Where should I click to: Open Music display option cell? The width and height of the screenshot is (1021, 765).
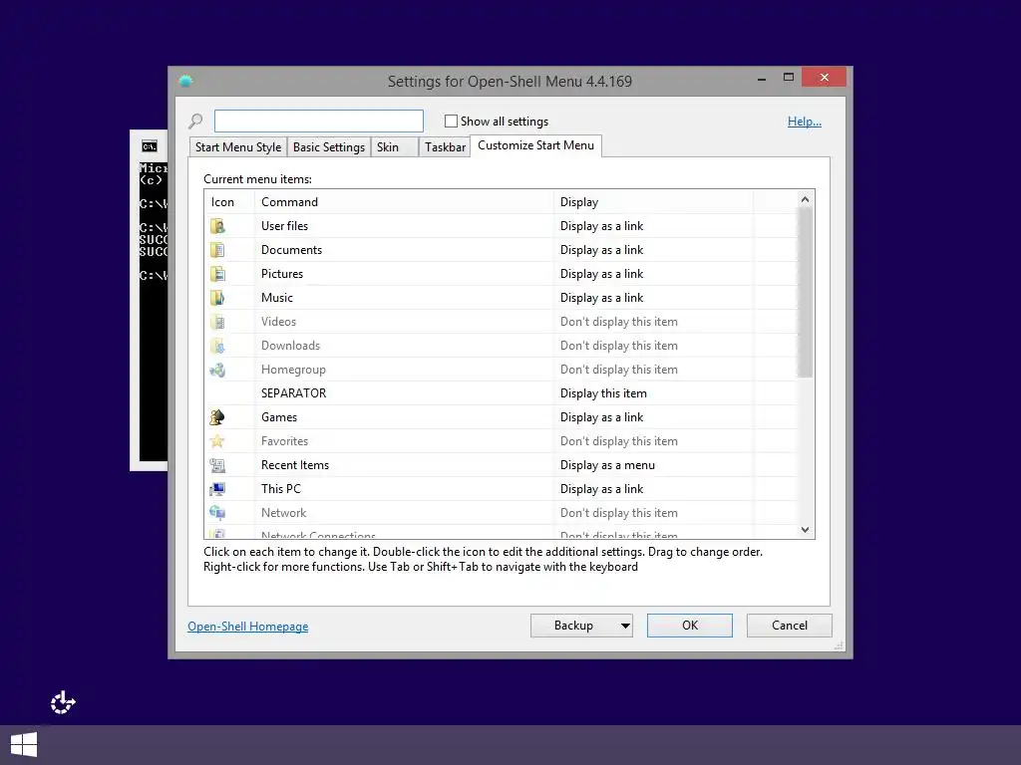pos(654,298)
